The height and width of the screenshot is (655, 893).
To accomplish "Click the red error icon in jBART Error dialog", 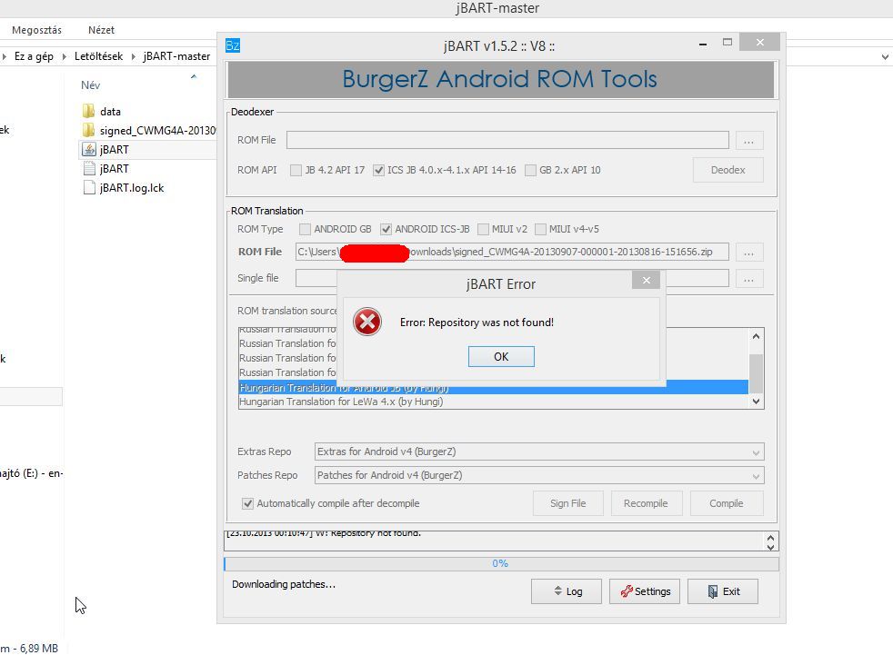I will pos(367,323).
